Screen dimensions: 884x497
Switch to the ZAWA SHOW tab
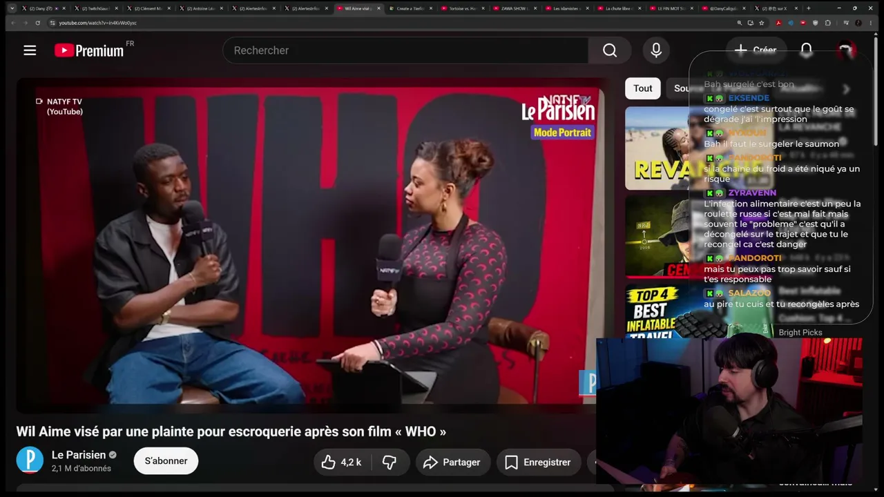tap(515, 8)
